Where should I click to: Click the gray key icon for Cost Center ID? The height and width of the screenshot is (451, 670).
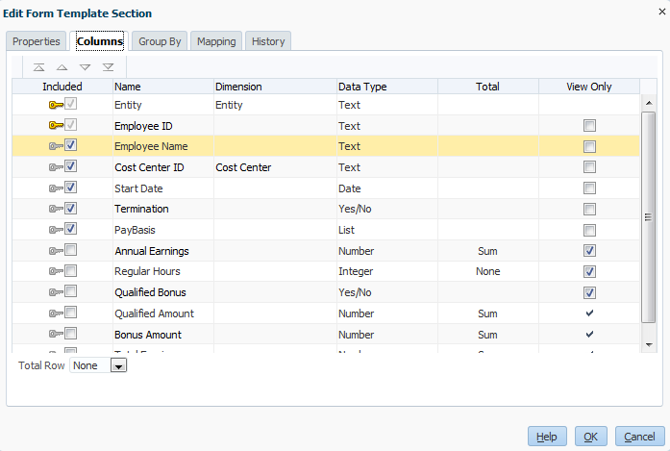(x=55, y=167)
